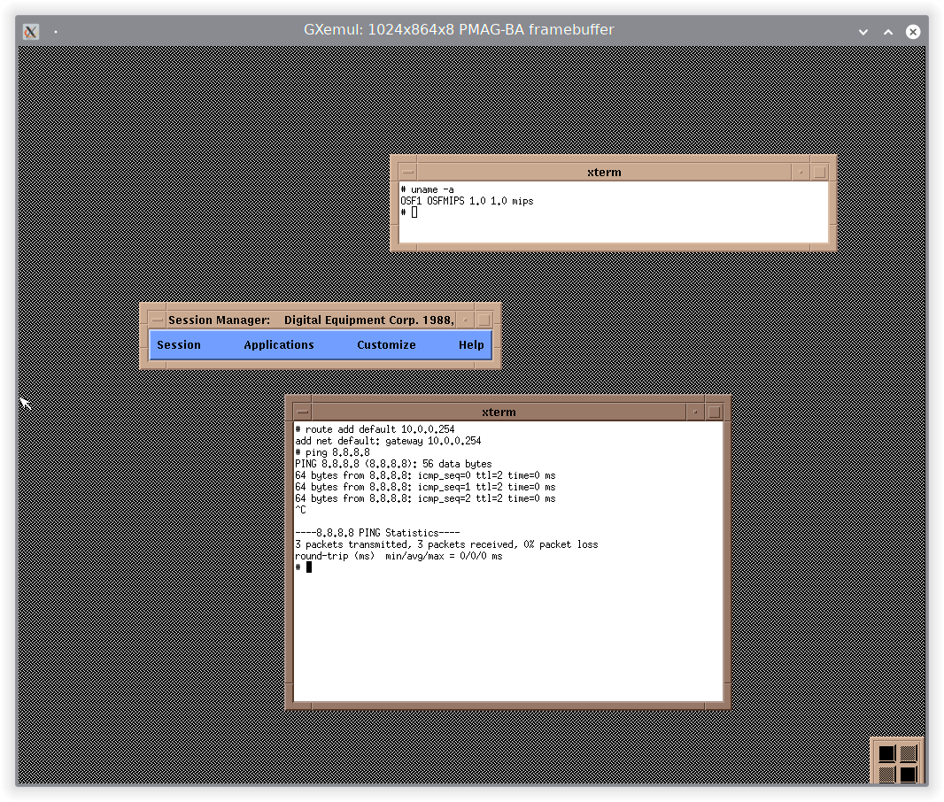
Task: Click the '8.8.8.8 PING Statistics' line
Action: click(377, 533)
